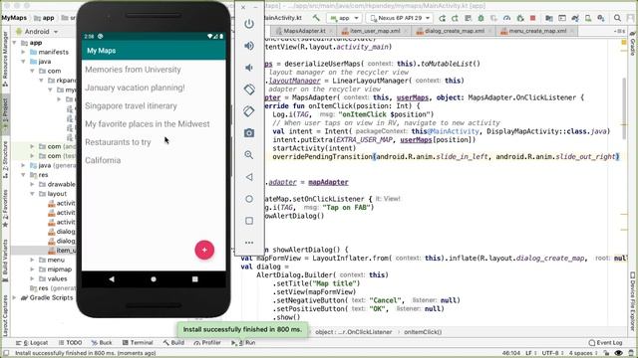This screenshot has width=638, height=358.
Task: Tap Android home button on phone
Action: 154,279
